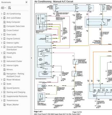This screenshot has width=112, height=115.
Task: Click the Anti-Lock Brakes bookmark icon
Action: (x=4, y=18)
